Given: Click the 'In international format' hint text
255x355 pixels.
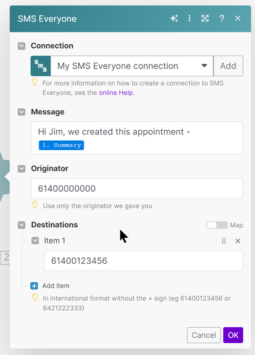Looking at the screenshot, I should pos(137,303).
